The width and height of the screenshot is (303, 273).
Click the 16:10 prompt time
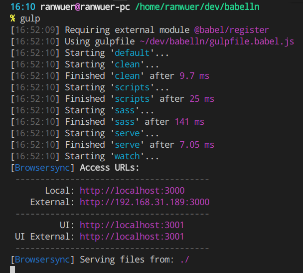pos(21,7)
